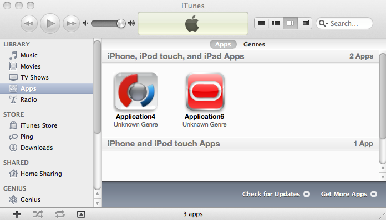
Task: Click the Music note icon
Action: [x=13, y=55]
